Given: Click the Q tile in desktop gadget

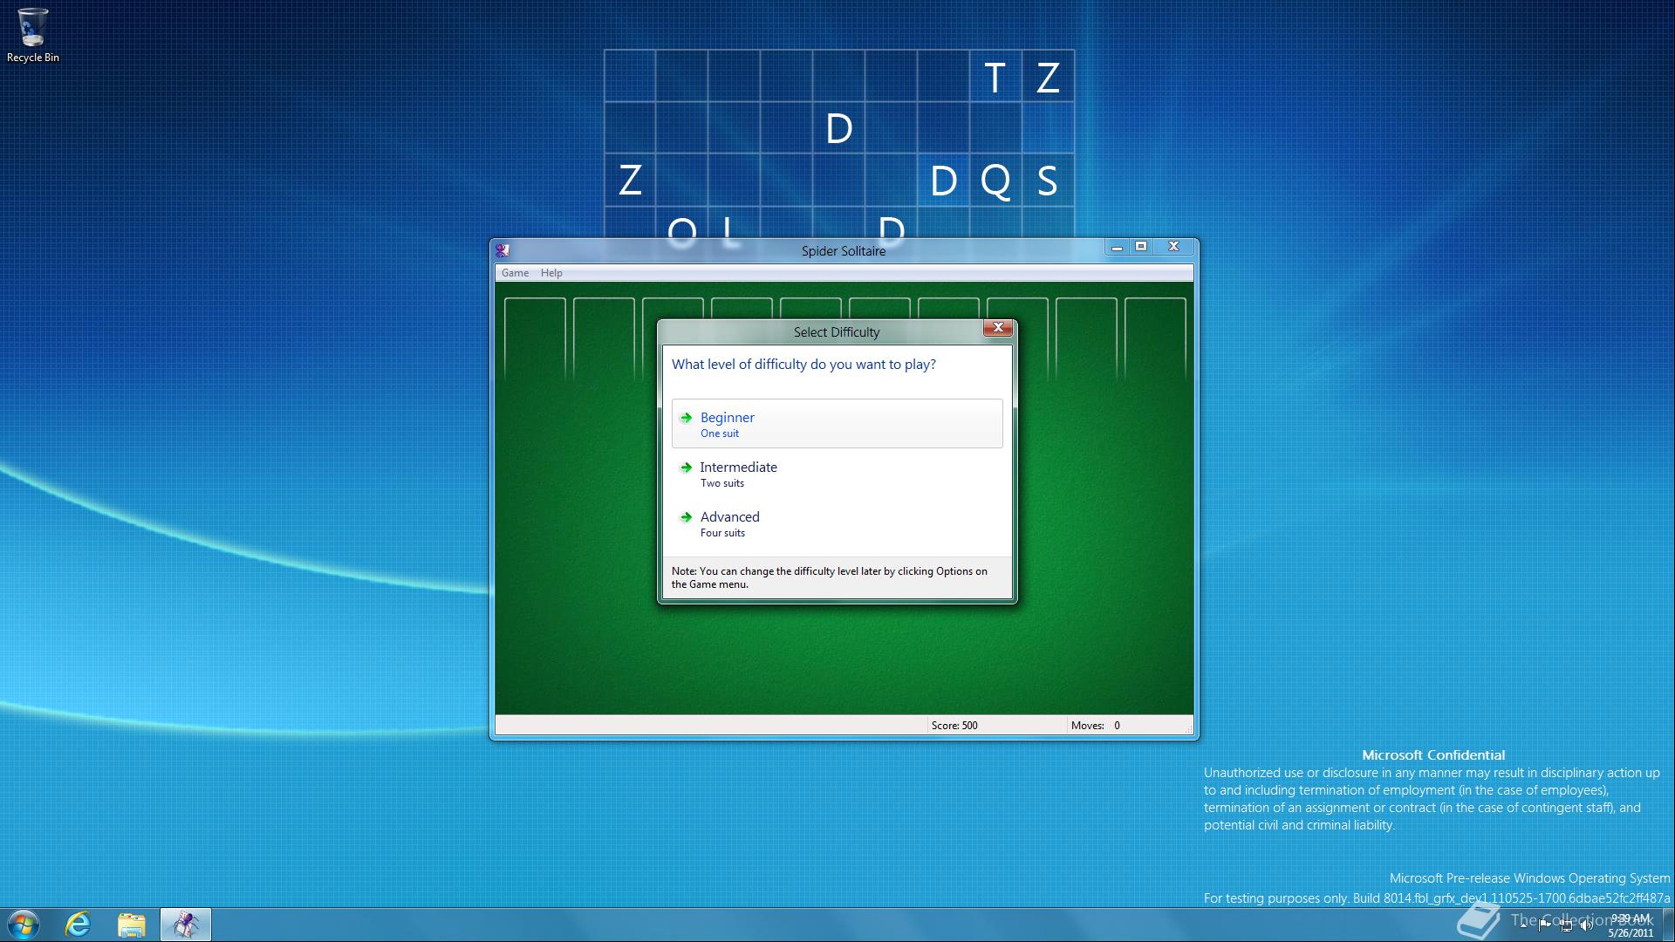Looking at the screenshot, I should (995, 181).
